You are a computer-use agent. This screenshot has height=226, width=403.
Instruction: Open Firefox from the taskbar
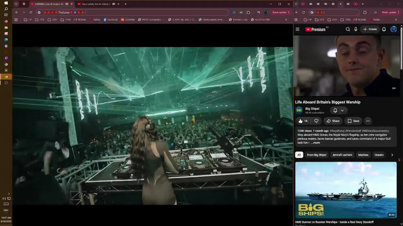[6, 21]
